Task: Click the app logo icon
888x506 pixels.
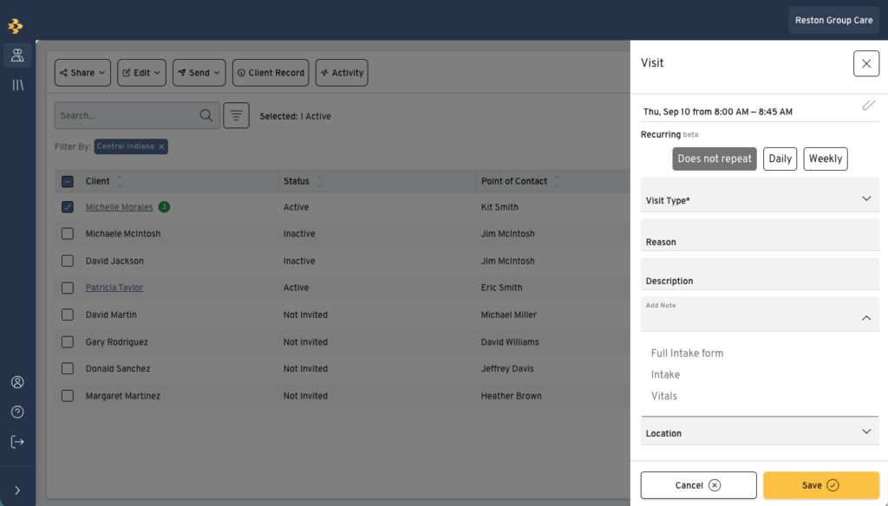Action: (16, 25)
